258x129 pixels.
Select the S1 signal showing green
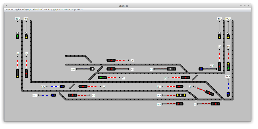coord(102,78)
